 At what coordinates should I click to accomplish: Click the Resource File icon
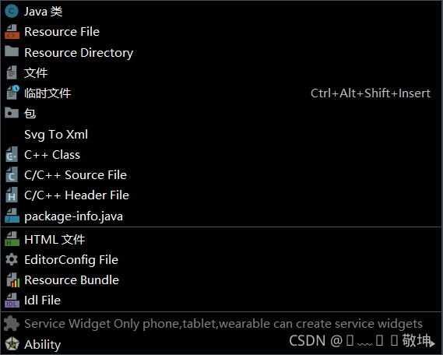pyautogui.click(x=12, y=32)
